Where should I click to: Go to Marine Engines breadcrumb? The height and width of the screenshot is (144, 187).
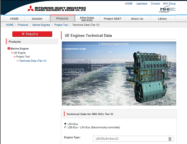click(x=41, y=25)
